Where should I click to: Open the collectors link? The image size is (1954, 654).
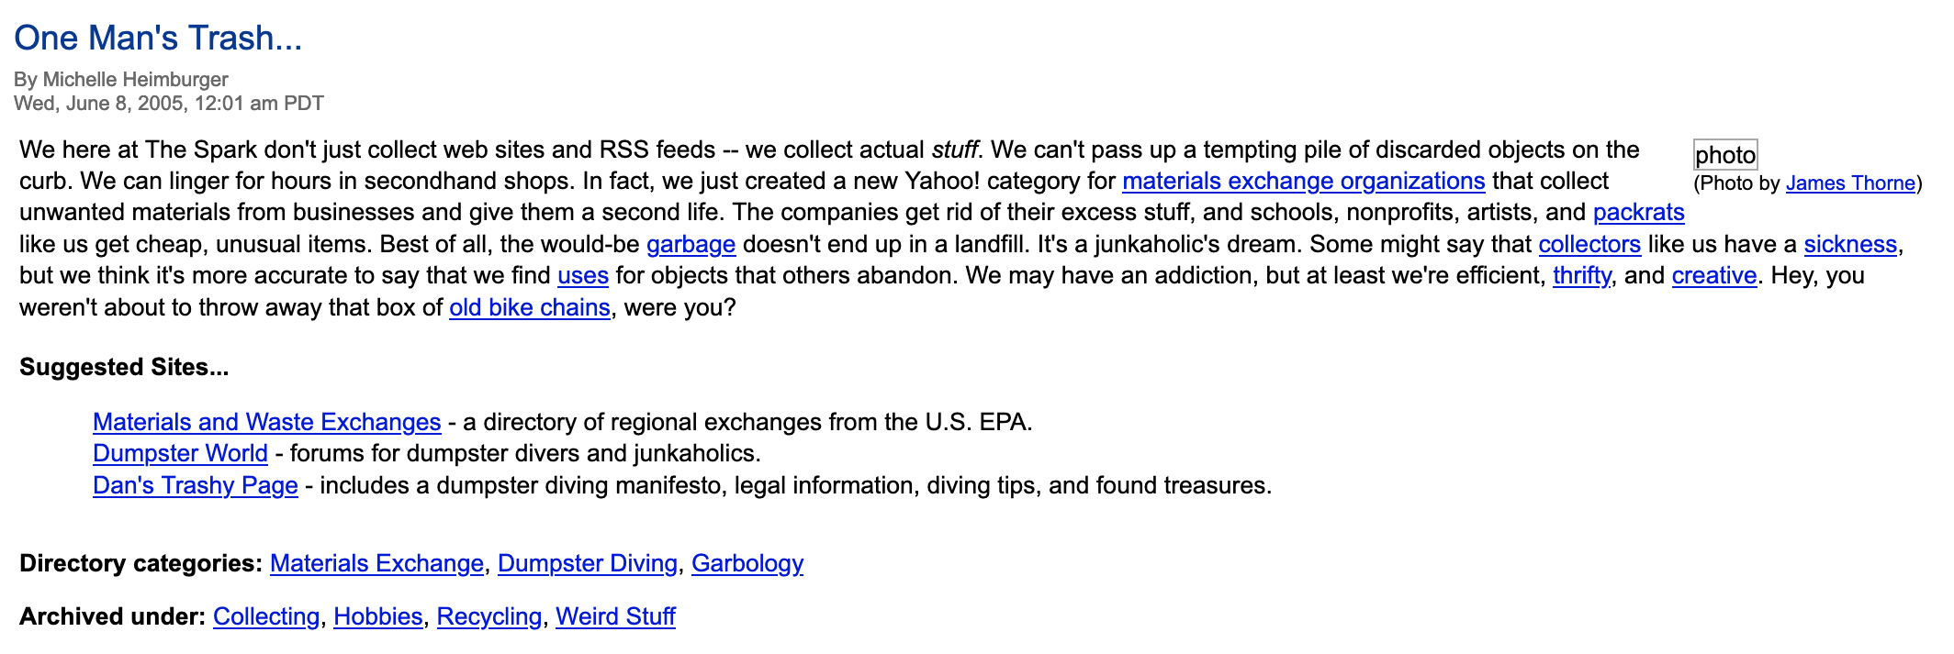tap(1589, 244)
